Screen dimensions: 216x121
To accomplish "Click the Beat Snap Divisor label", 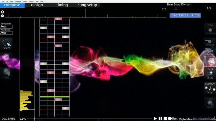I will coord(179,4).
